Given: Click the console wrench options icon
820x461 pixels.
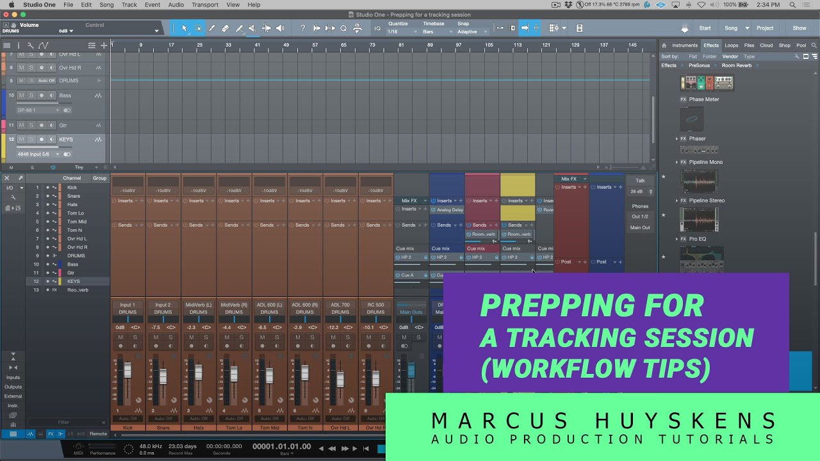Looking at the screenshot, I should [x=13, y=197].
